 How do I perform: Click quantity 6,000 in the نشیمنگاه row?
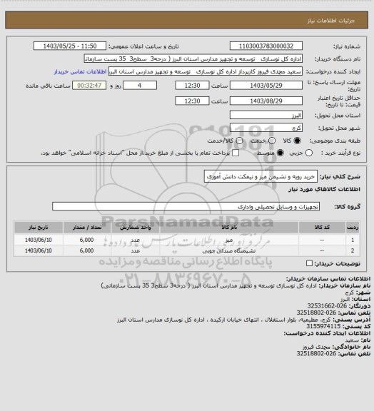[x=86, y=251]
